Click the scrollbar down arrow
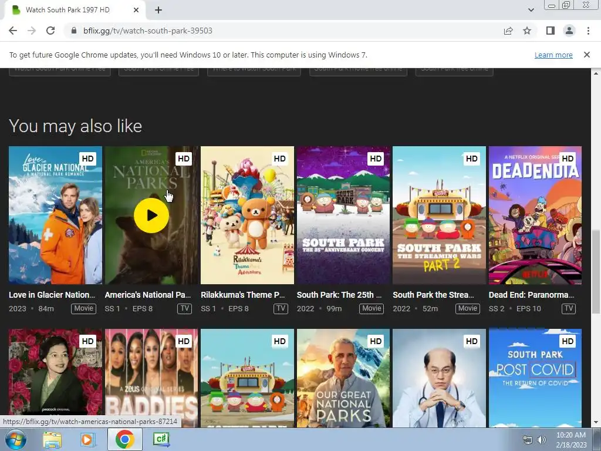Image resolution: width=601 pixels, height=451 pixels. pyautogui.click(x=596, y=423)
